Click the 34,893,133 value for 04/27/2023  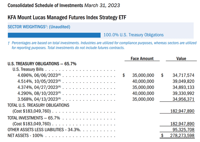[181, 87]
